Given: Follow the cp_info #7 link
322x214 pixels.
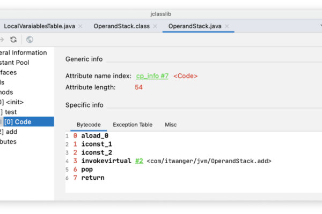Looking at the screenshot, I should (x=152, y=76).
